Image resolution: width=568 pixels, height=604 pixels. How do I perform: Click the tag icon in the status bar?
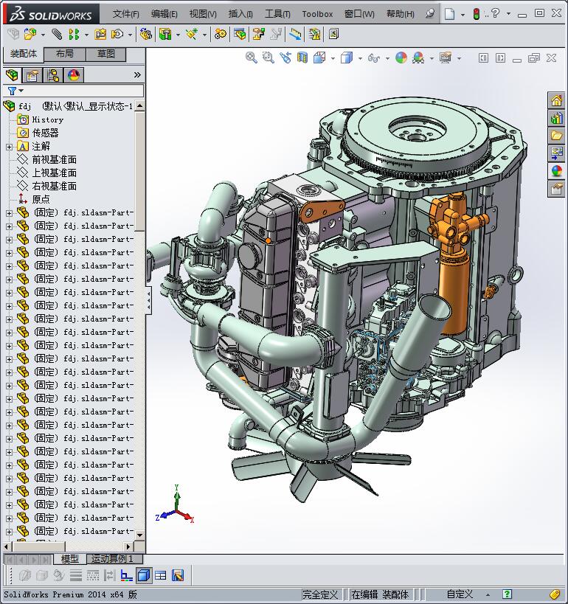click(555, 594)
